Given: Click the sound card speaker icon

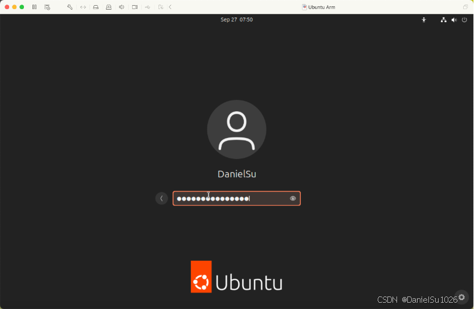Looking at the screenshot, I should [121, 7].
